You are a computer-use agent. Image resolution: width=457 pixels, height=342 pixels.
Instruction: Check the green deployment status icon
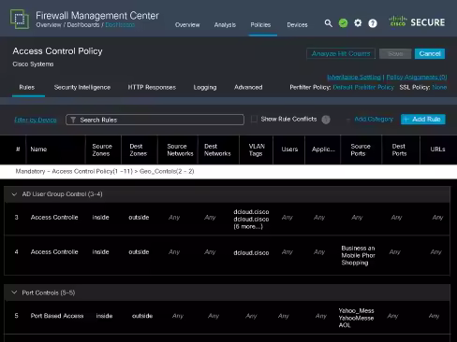tap(343, 23)
